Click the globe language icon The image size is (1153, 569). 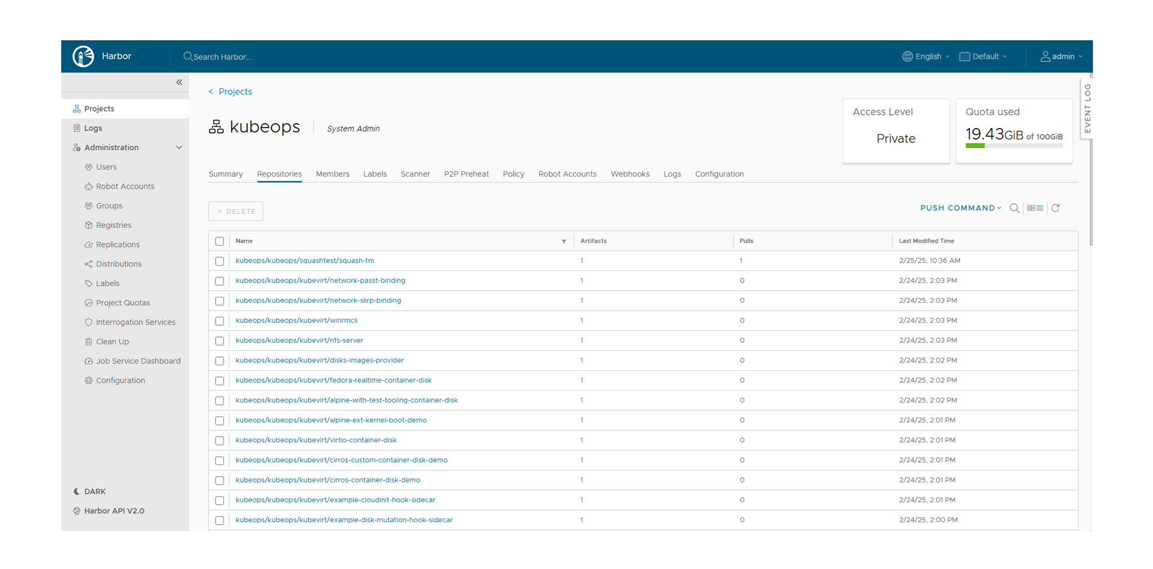point(907,56)
